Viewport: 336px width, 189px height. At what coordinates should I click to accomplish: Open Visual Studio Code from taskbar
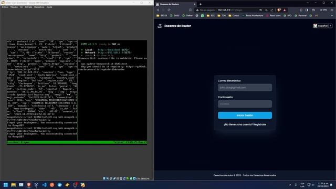coord(44,185)
